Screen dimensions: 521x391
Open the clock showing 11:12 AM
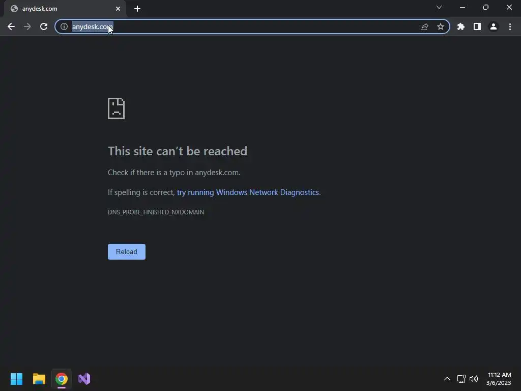[x=499, y=379]
